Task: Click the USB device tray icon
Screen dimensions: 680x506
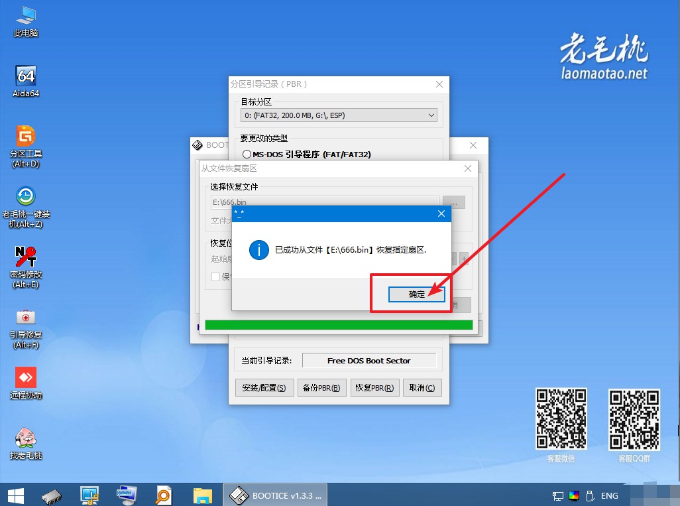Action: 590,495
